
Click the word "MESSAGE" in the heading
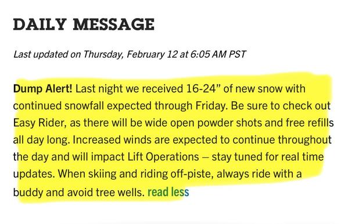(x=114, y=24)
